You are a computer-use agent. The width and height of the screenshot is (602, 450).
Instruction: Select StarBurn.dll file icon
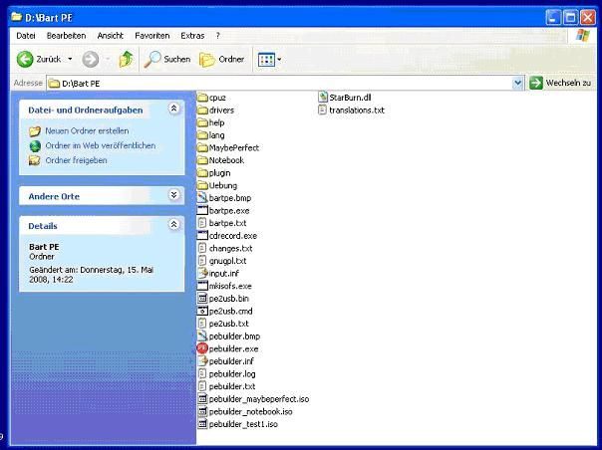323,97
